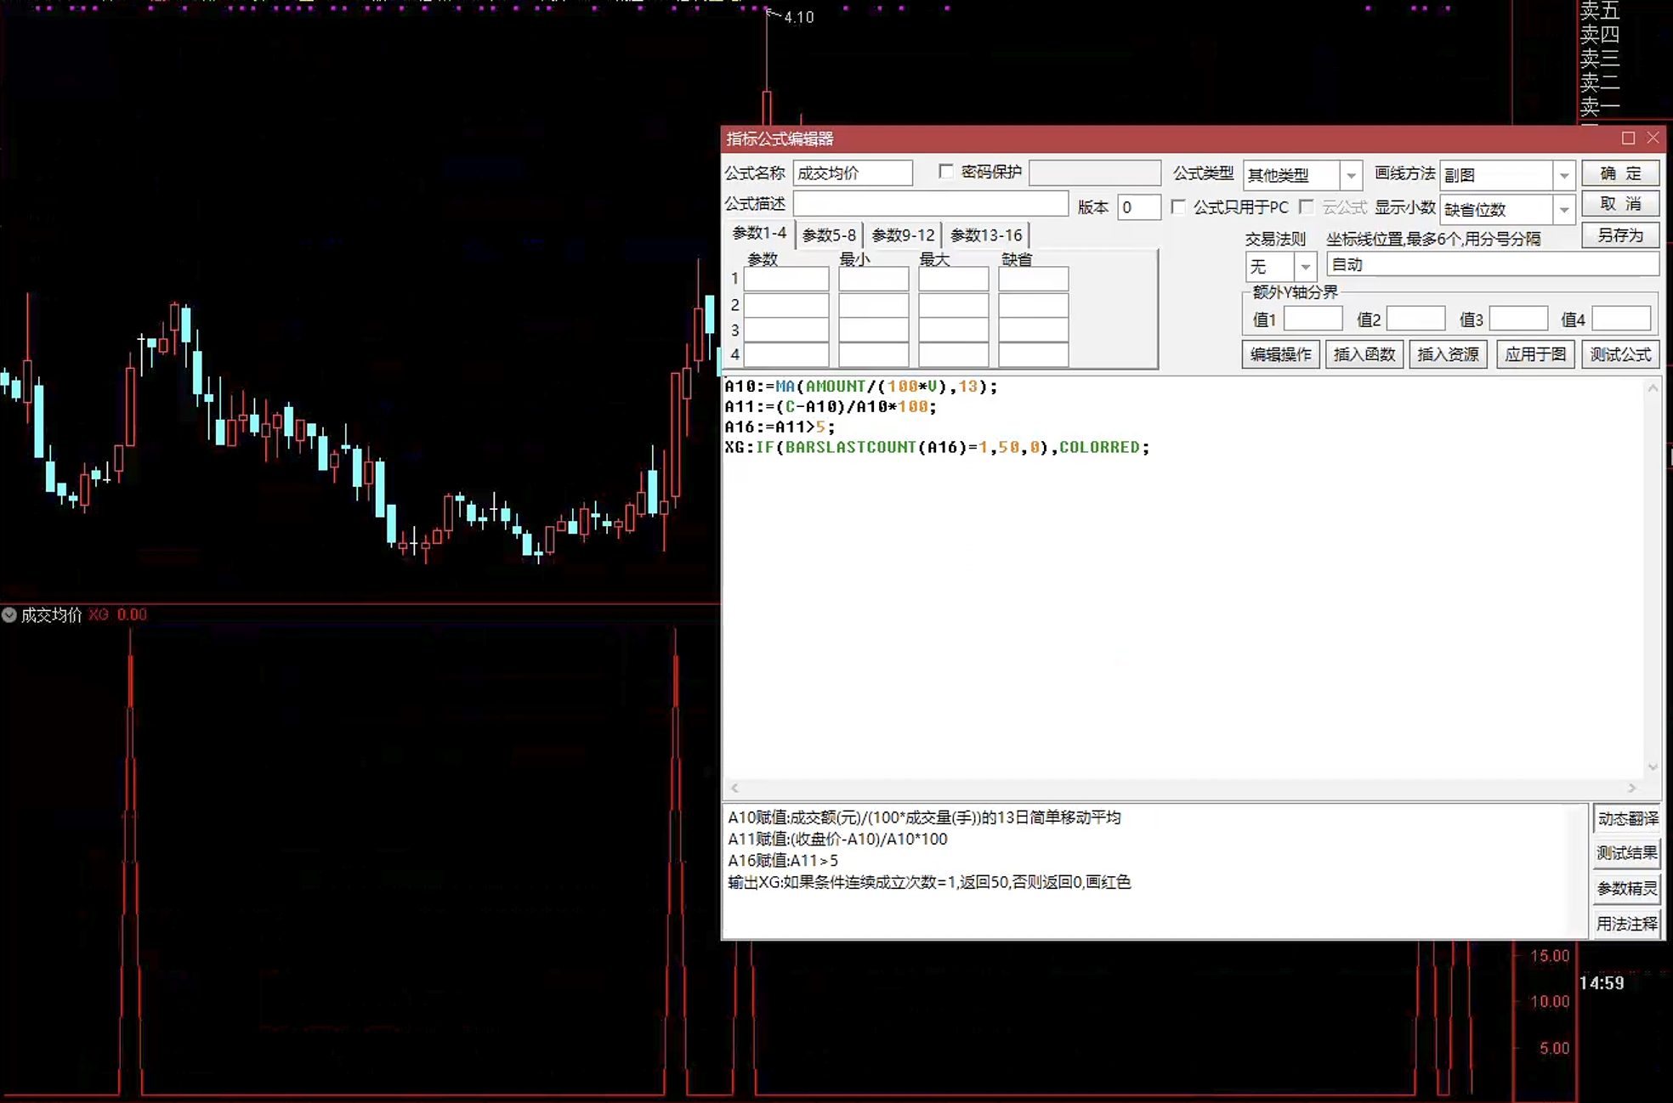Open the 画线方法 drawing method dropdown
The height and width of the screenshot is (1103, 1673).
pyautogui.click(x=1563, y=175)
